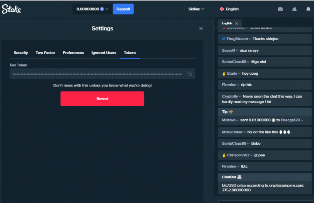Screen dimensions: 314x203
Task: Expand Paecga129 user menu
Action: tap(302, 120)
